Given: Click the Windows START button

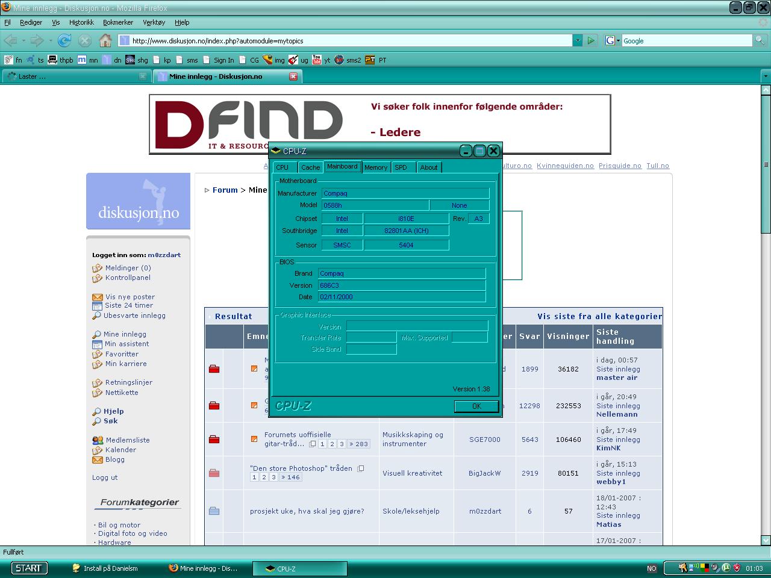Looking at the screenshot, I should 28,568.
